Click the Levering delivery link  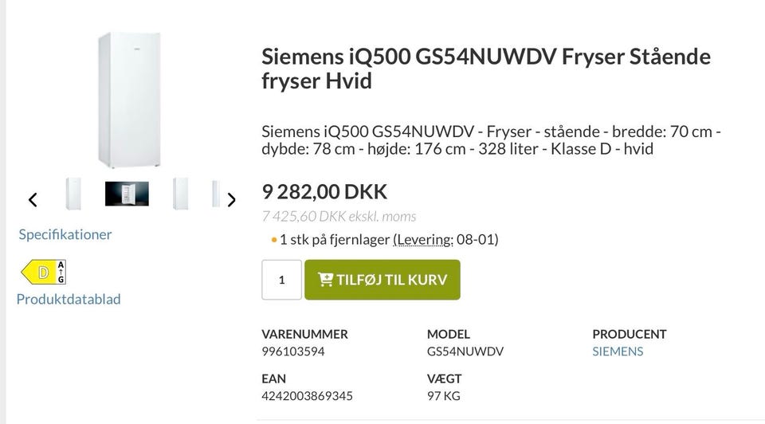pyautogui.click(x=423, y=239)
